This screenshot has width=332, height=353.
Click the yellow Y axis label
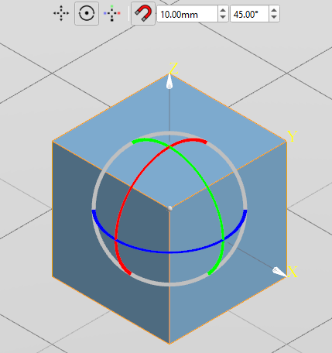point(293,136)
